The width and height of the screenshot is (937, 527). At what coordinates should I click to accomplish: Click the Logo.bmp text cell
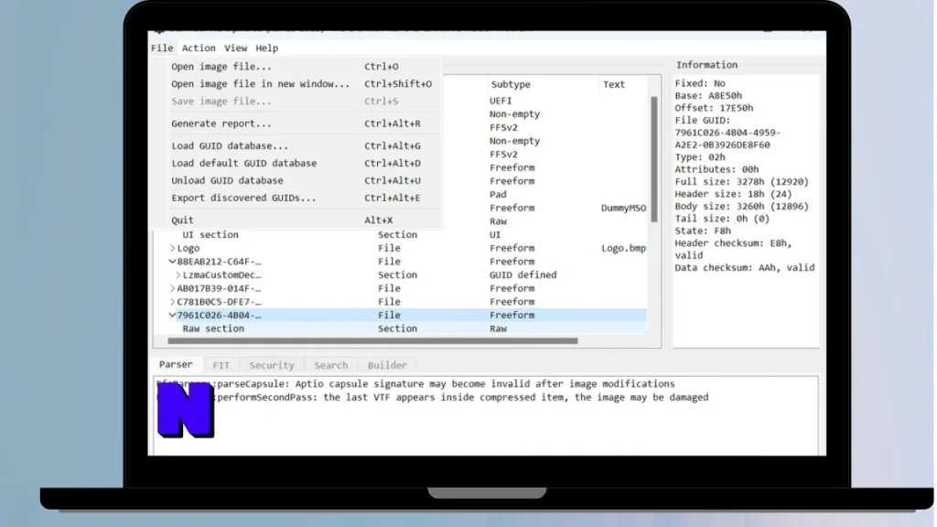pyautogui.click(x=623, y=248)
